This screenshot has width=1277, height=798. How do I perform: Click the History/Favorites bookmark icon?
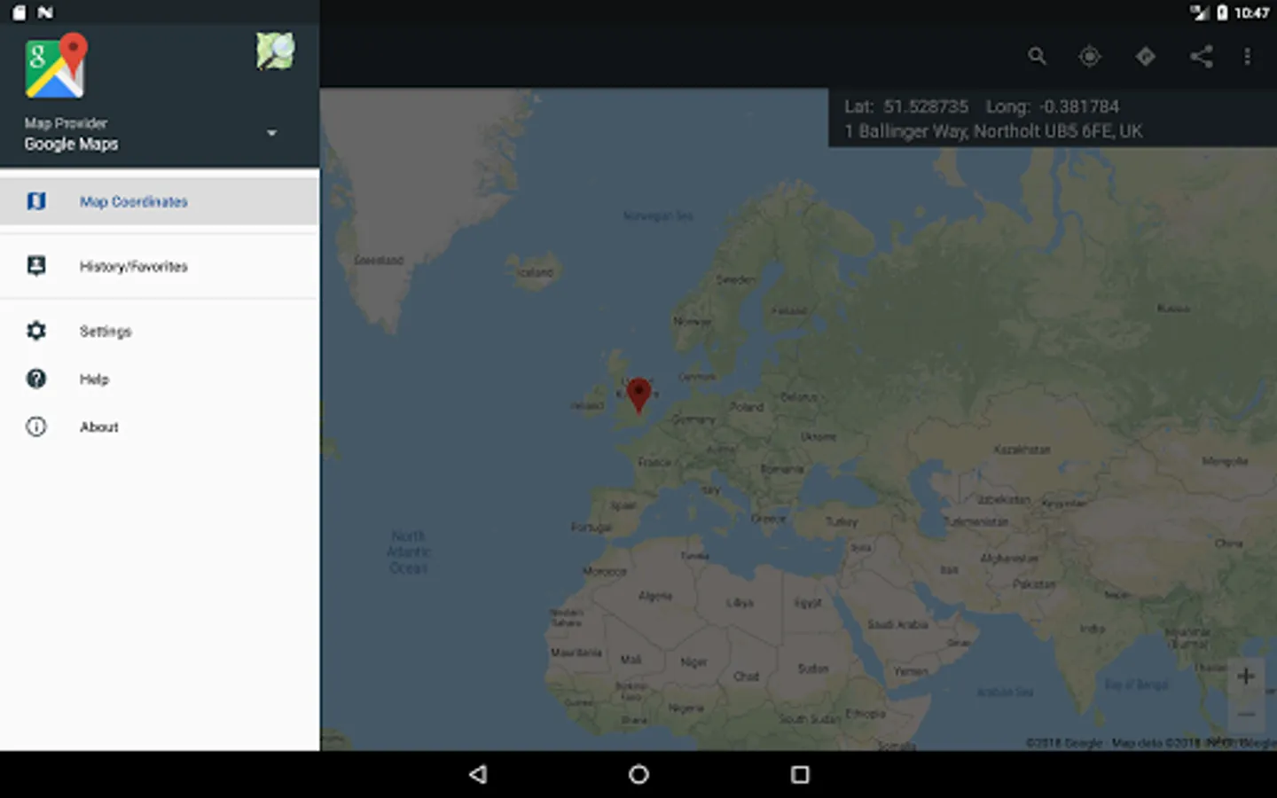tap(36, 266)
